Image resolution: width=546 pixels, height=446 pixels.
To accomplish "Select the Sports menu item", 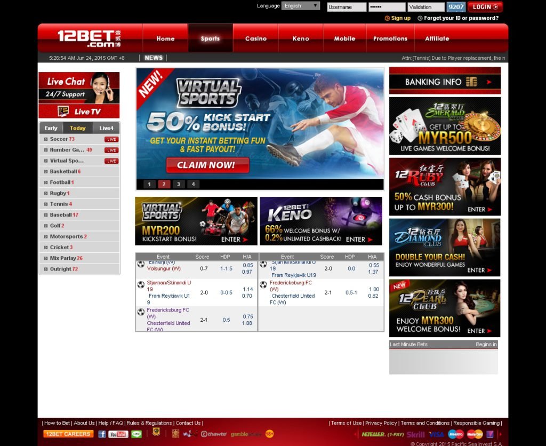I will 210,38.
